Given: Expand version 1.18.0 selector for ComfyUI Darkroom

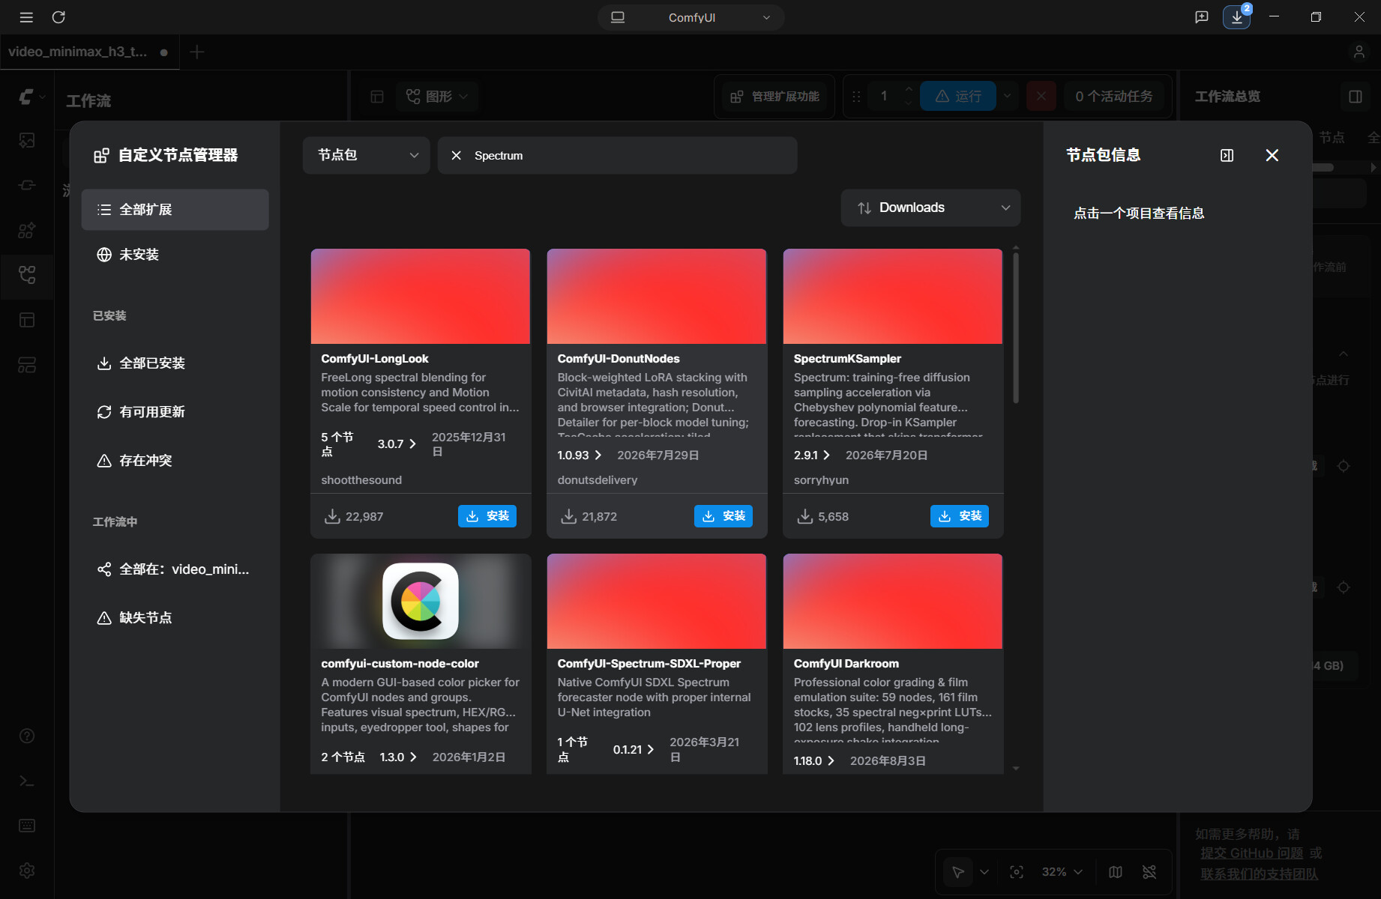Looking at the screenshot, I should pos(815,761).
